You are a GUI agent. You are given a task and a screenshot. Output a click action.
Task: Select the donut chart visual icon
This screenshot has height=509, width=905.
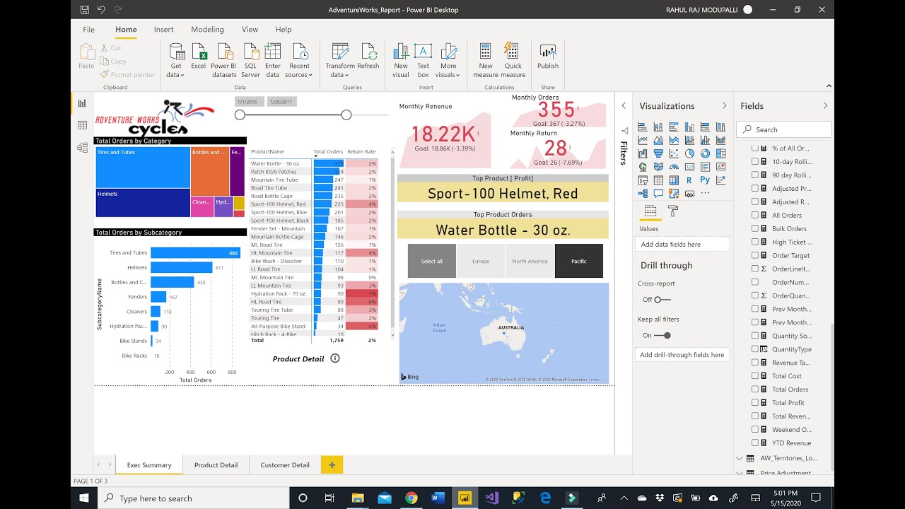705,153
